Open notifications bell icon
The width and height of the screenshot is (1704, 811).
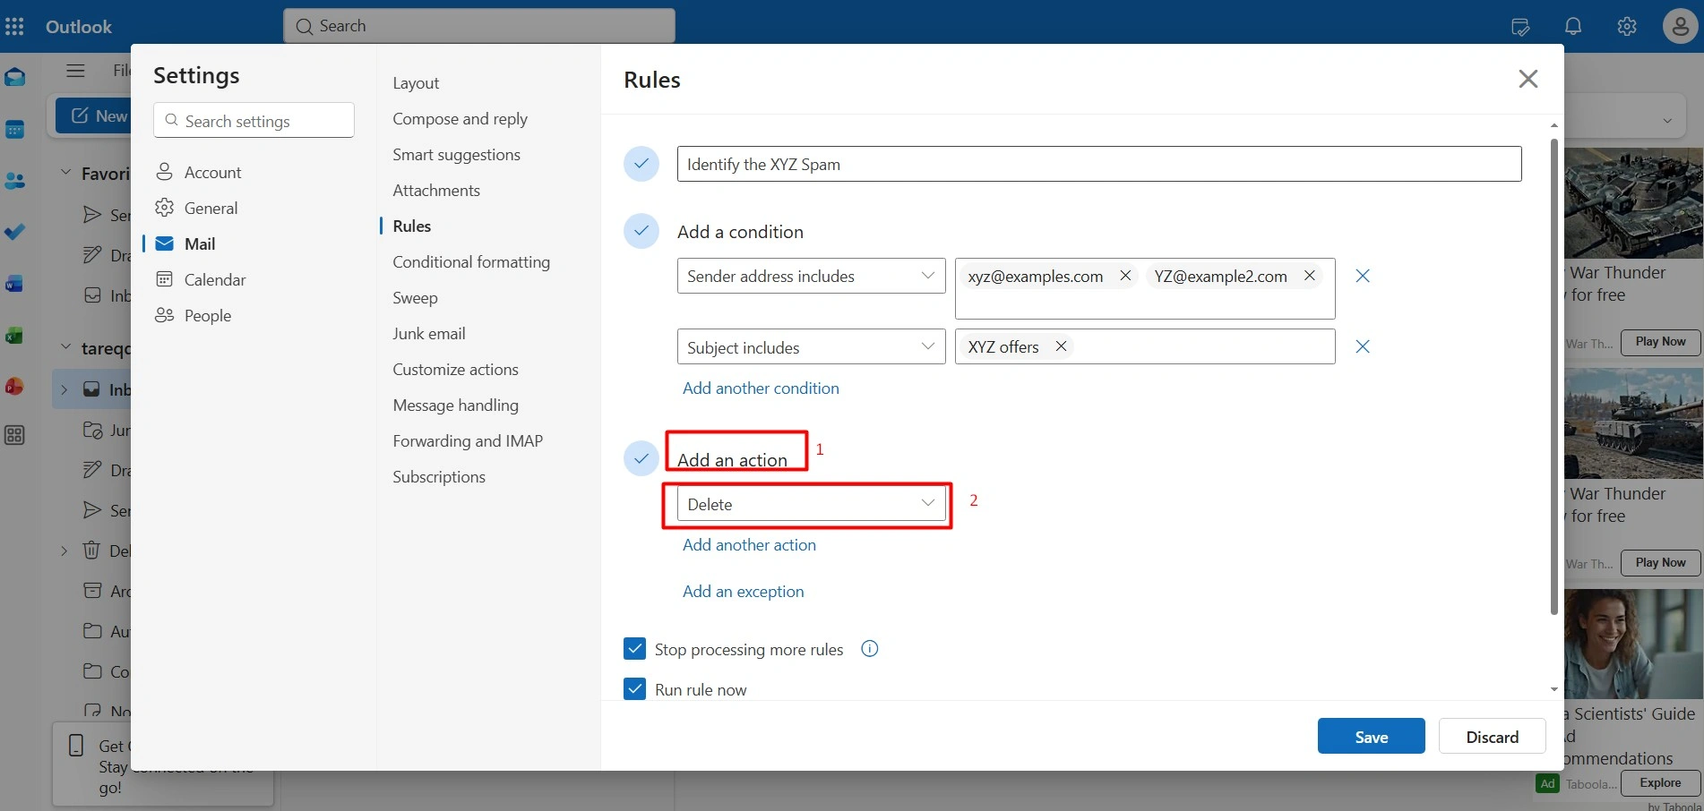[x=1573, y=26]
